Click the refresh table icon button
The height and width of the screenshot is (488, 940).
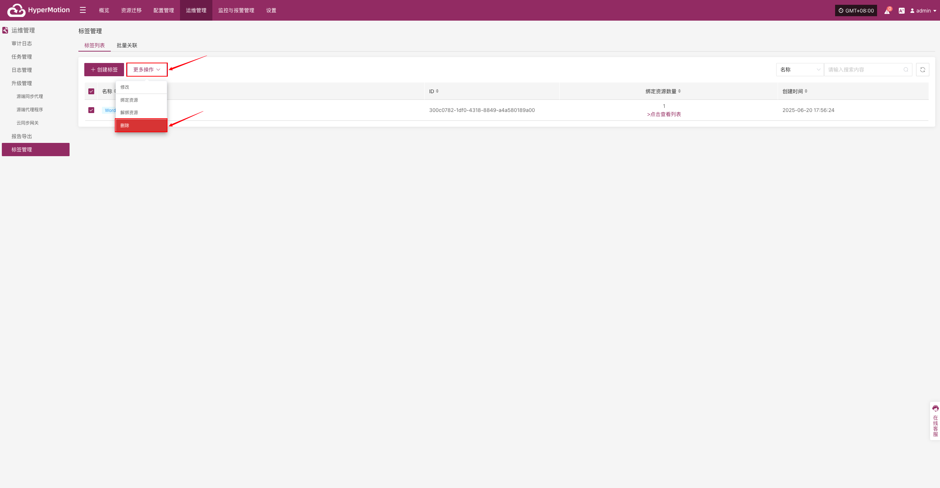click(x=922, y=70)
